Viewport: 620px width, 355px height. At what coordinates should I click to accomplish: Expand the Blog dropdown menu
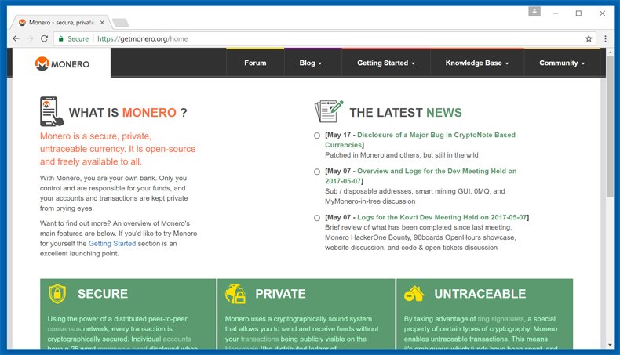point(311,63)
